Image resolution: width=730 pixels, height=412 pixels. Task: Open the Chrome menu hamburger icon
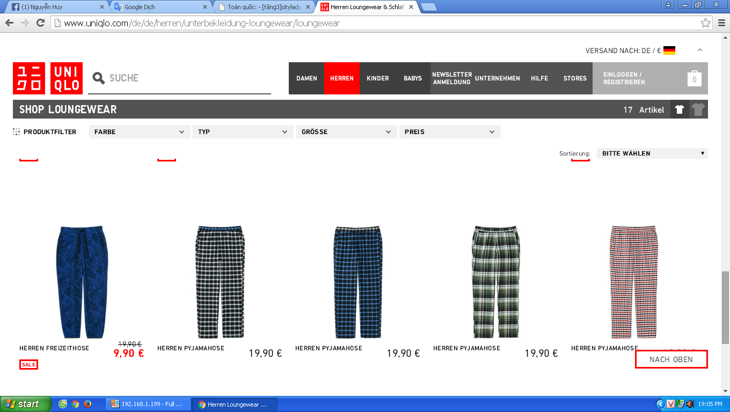click(721, 23)
